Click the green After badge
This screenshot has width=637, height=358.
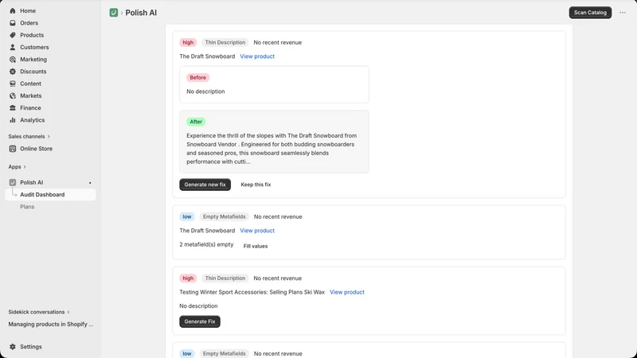[196, 122]
